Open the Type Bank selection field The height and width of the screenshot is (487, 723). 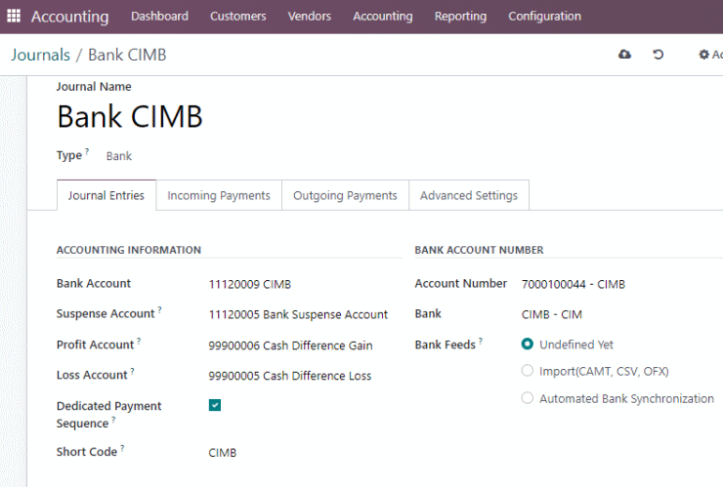point(119,156)
